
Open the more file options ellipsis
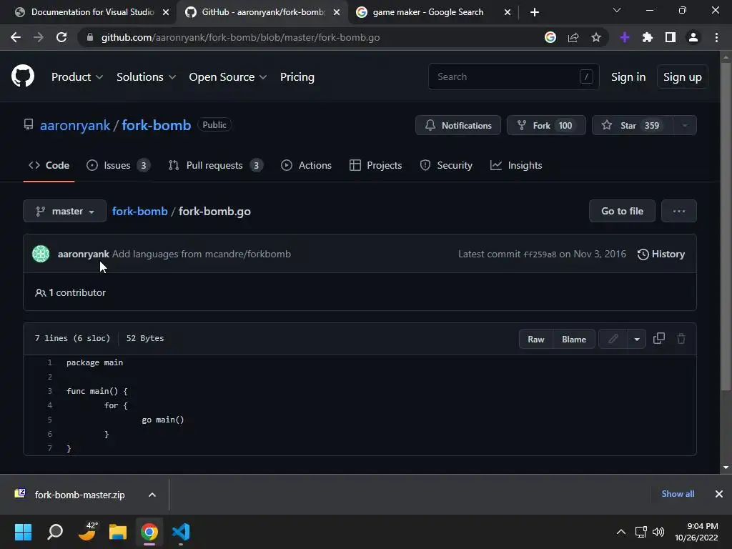[679, 211]
